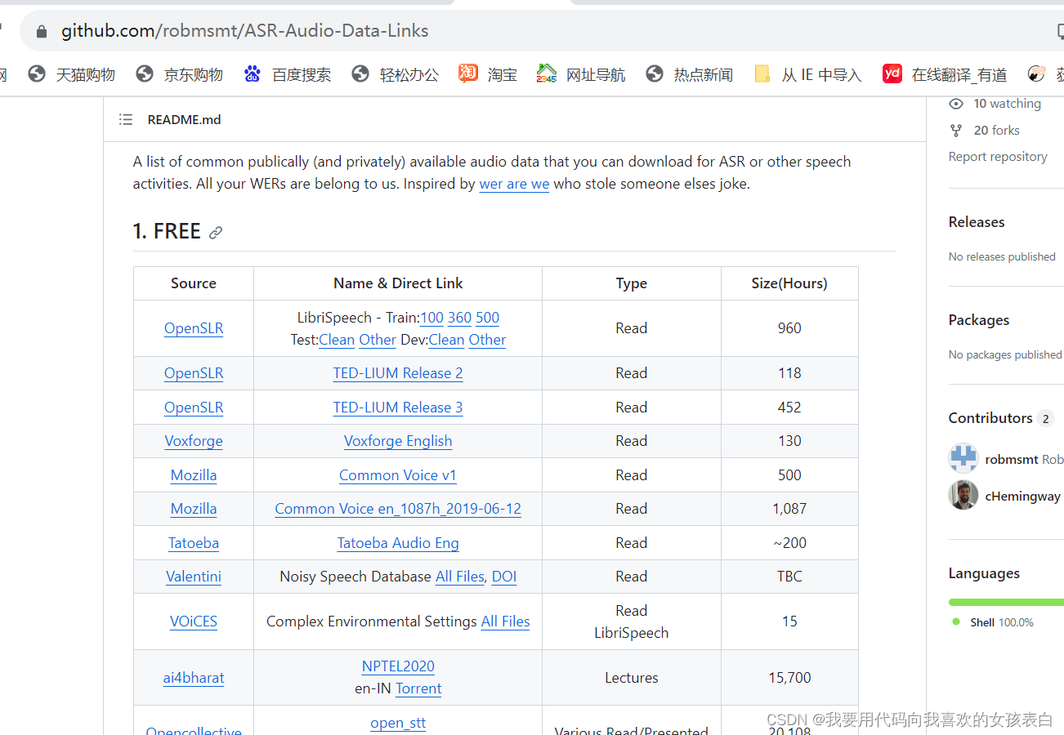1064x735 pixels.
Task: Open LibriSpeech Train 500 link
Action: pos(487,318)
